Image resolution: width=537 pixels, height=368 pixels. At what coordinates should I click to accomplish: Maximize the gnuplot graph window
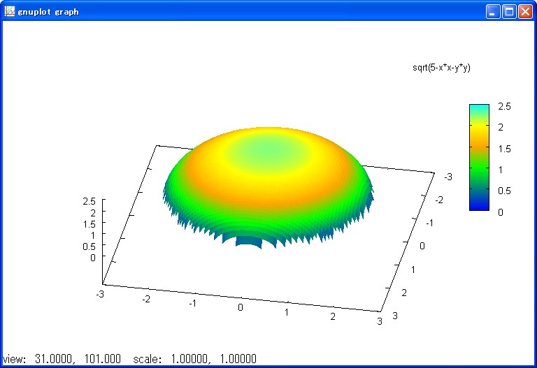tap(509, 12)
